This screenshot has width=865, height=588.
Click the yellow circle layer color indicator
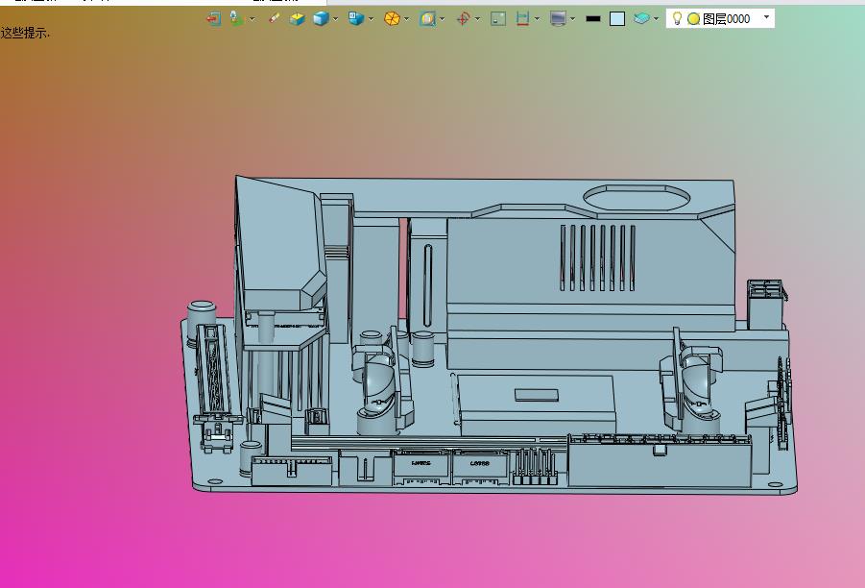click(693, 19)
